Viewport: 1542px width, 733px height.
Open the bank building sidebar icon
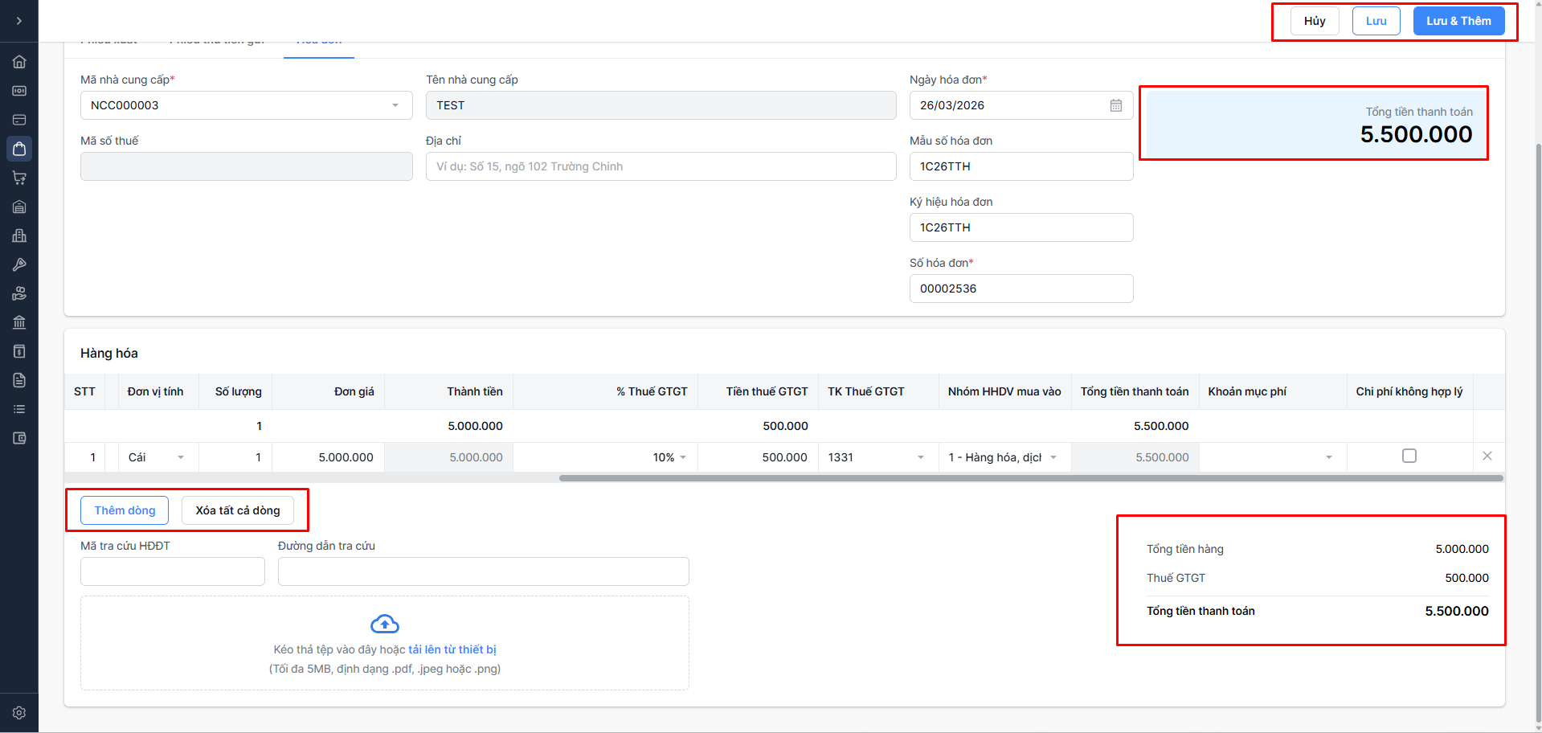coord(19,322)
